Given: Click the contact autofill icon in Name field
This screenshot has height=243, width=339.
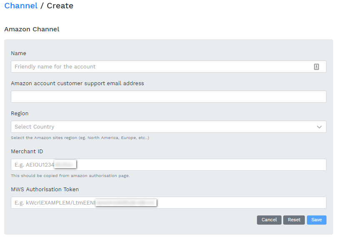Looking at the screenshot, I should 316,67.
